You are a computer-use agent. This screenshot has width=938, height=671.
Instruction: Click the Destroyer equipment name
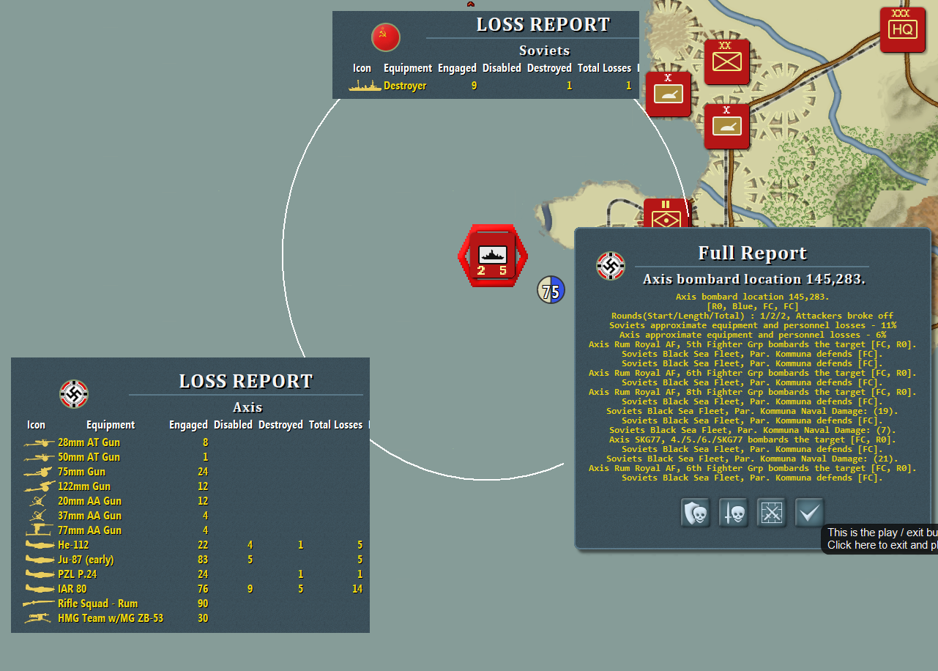coord(405,86)
